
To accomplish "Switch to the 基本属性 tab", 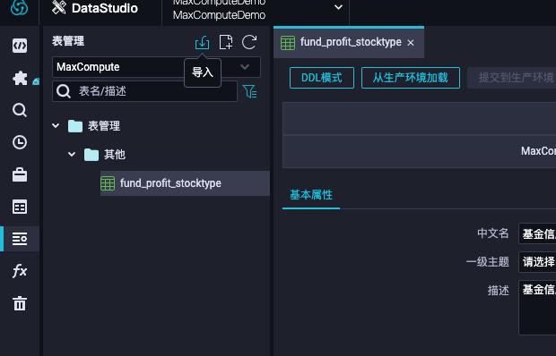I will 311,195.
